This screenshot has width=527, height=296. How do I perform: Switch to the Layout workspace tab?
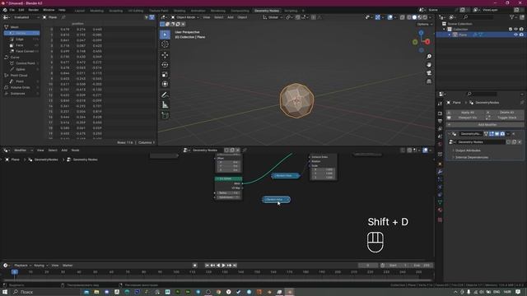click(80, 11)
